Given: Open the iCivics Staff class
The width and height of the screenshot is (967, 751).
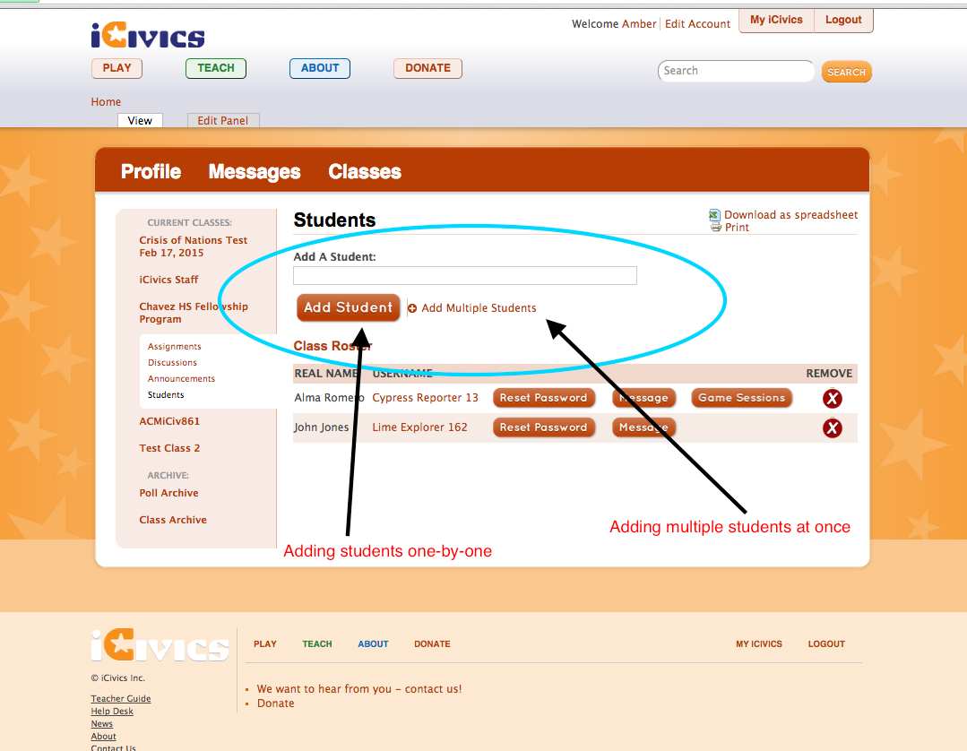Looking at the screenshot, I should 169,280.
